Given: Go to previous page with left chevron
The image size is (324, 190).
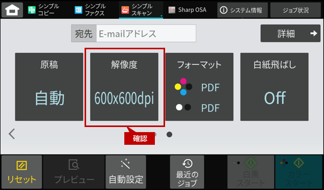Looking at the screenshot, I should (x=12, y=134).
